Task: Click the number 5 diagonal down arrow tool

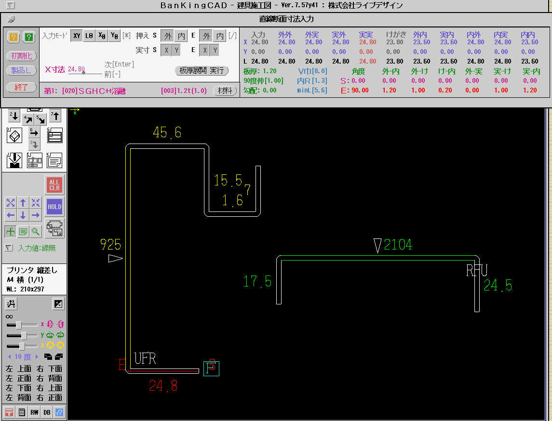Action: [41, 119]
